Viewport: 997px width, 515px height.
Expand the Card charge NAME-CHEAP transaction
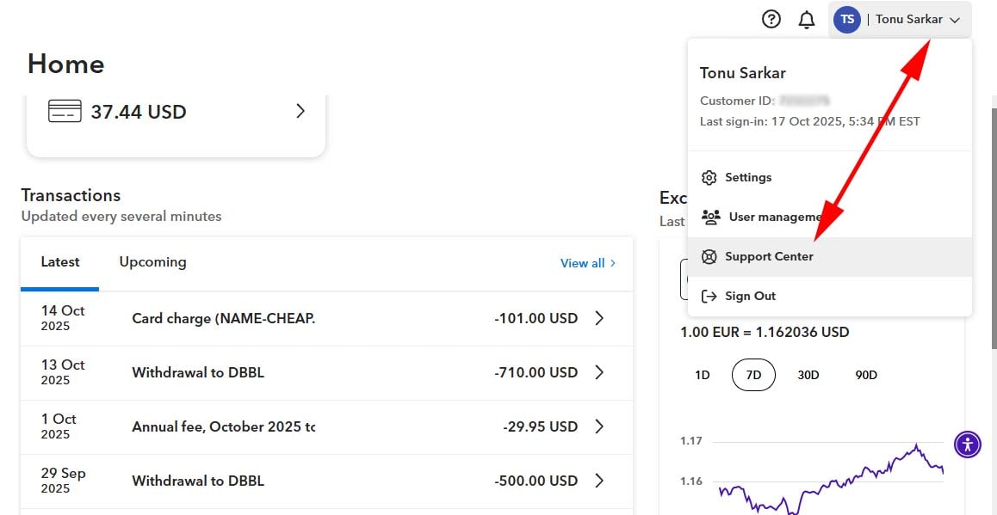tap(599, 318)
